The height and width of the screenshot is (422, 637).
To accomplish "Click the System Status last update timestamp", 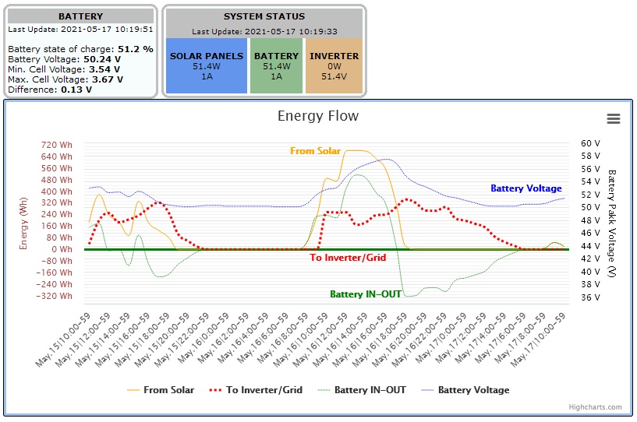I will coord(292,32).
